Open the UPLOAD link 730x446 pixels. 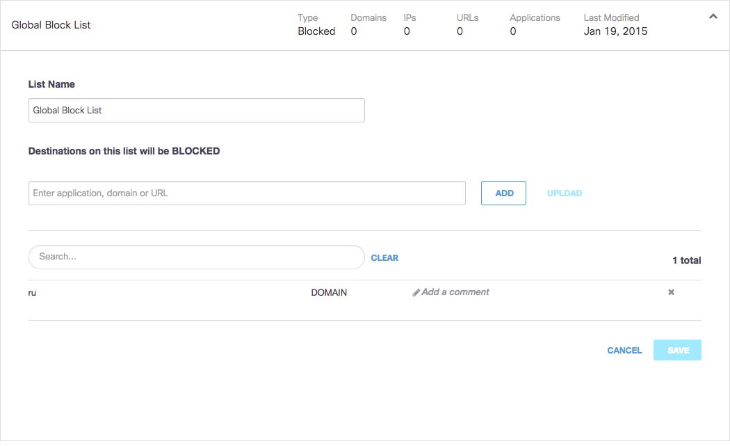pos(565,193)
